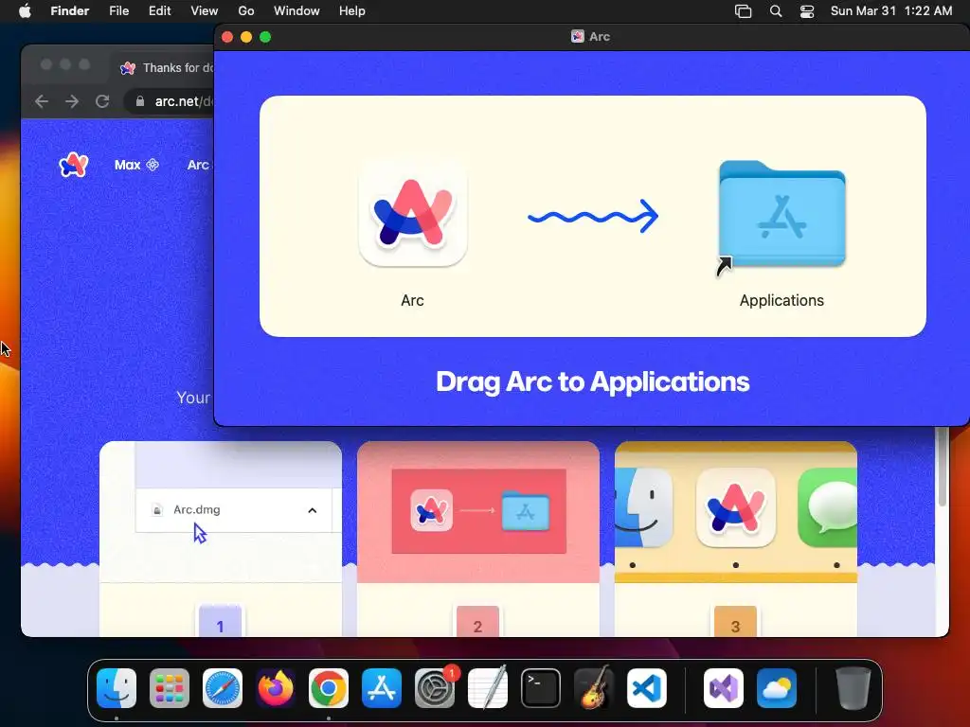Launch Visual Studio from the Dock

[723, 688]
